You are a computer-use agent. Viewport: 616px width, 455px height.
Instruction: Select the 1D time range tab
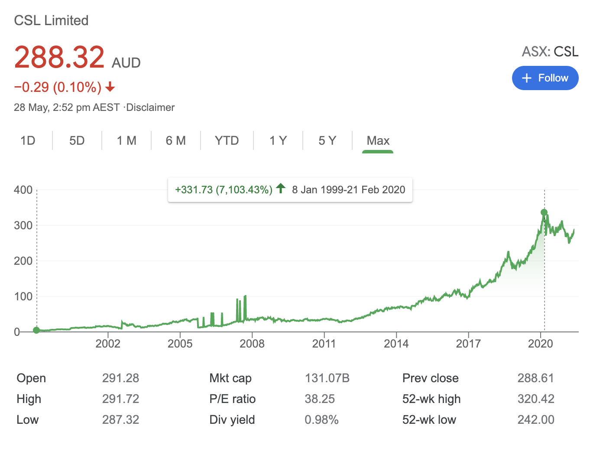pos(28,141)
